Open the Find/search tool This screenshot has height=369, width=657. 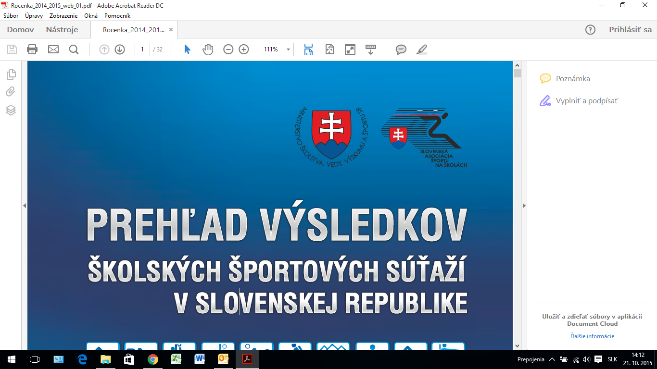point(73,49)
